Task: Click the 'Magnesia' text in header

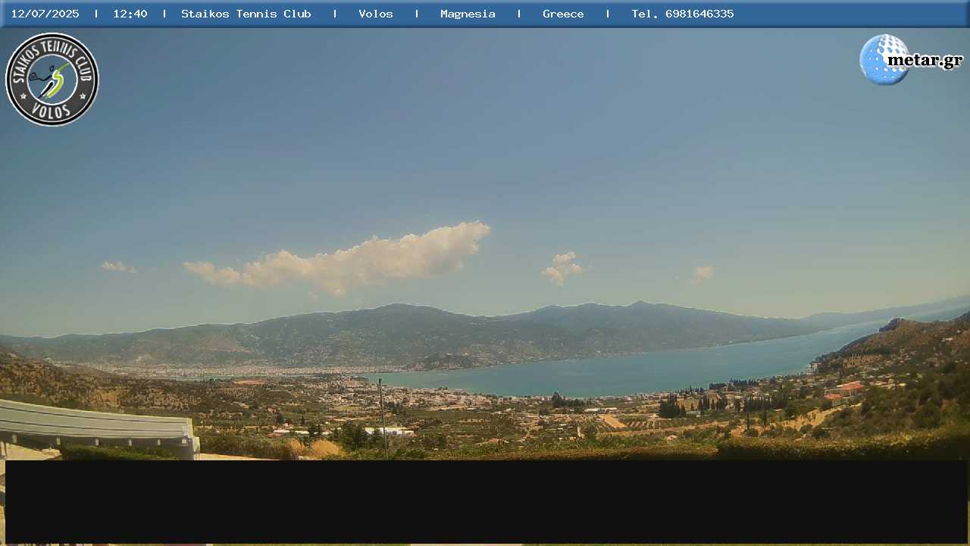Action: point(468,14)
